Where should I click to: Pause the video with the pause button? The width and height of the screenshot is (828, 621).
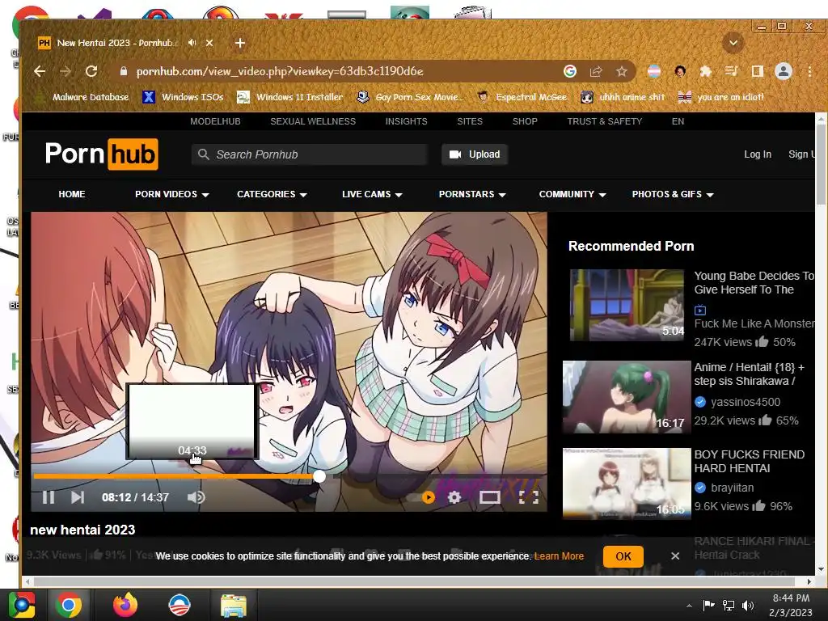(x=48, y=497)
